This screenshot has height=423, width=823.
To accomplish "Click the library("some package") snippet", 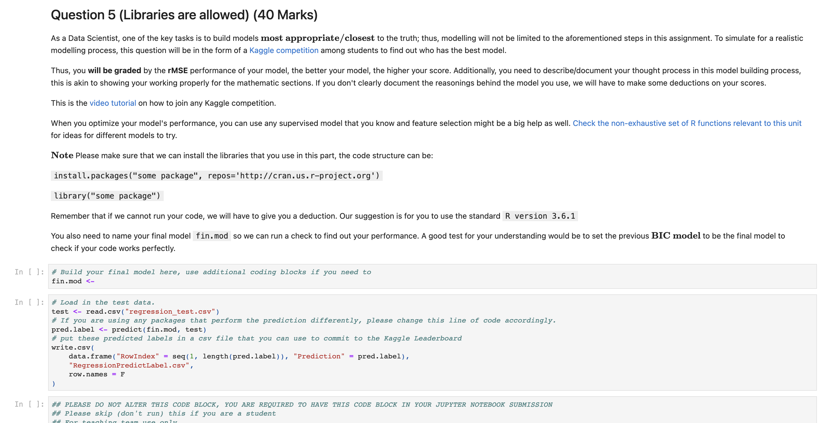I will (107, 195).
